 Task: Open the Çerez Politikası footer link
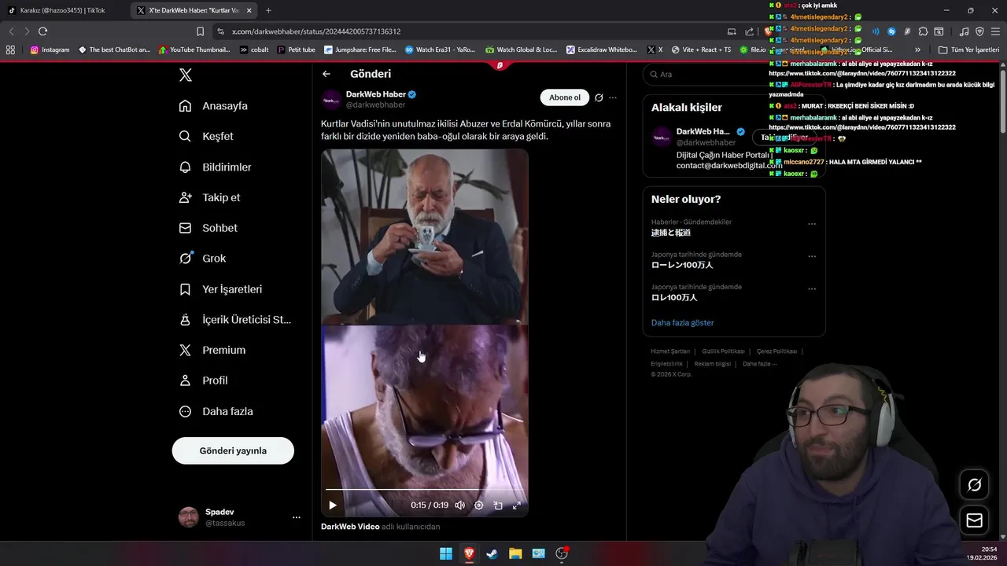tap(776, 351)
